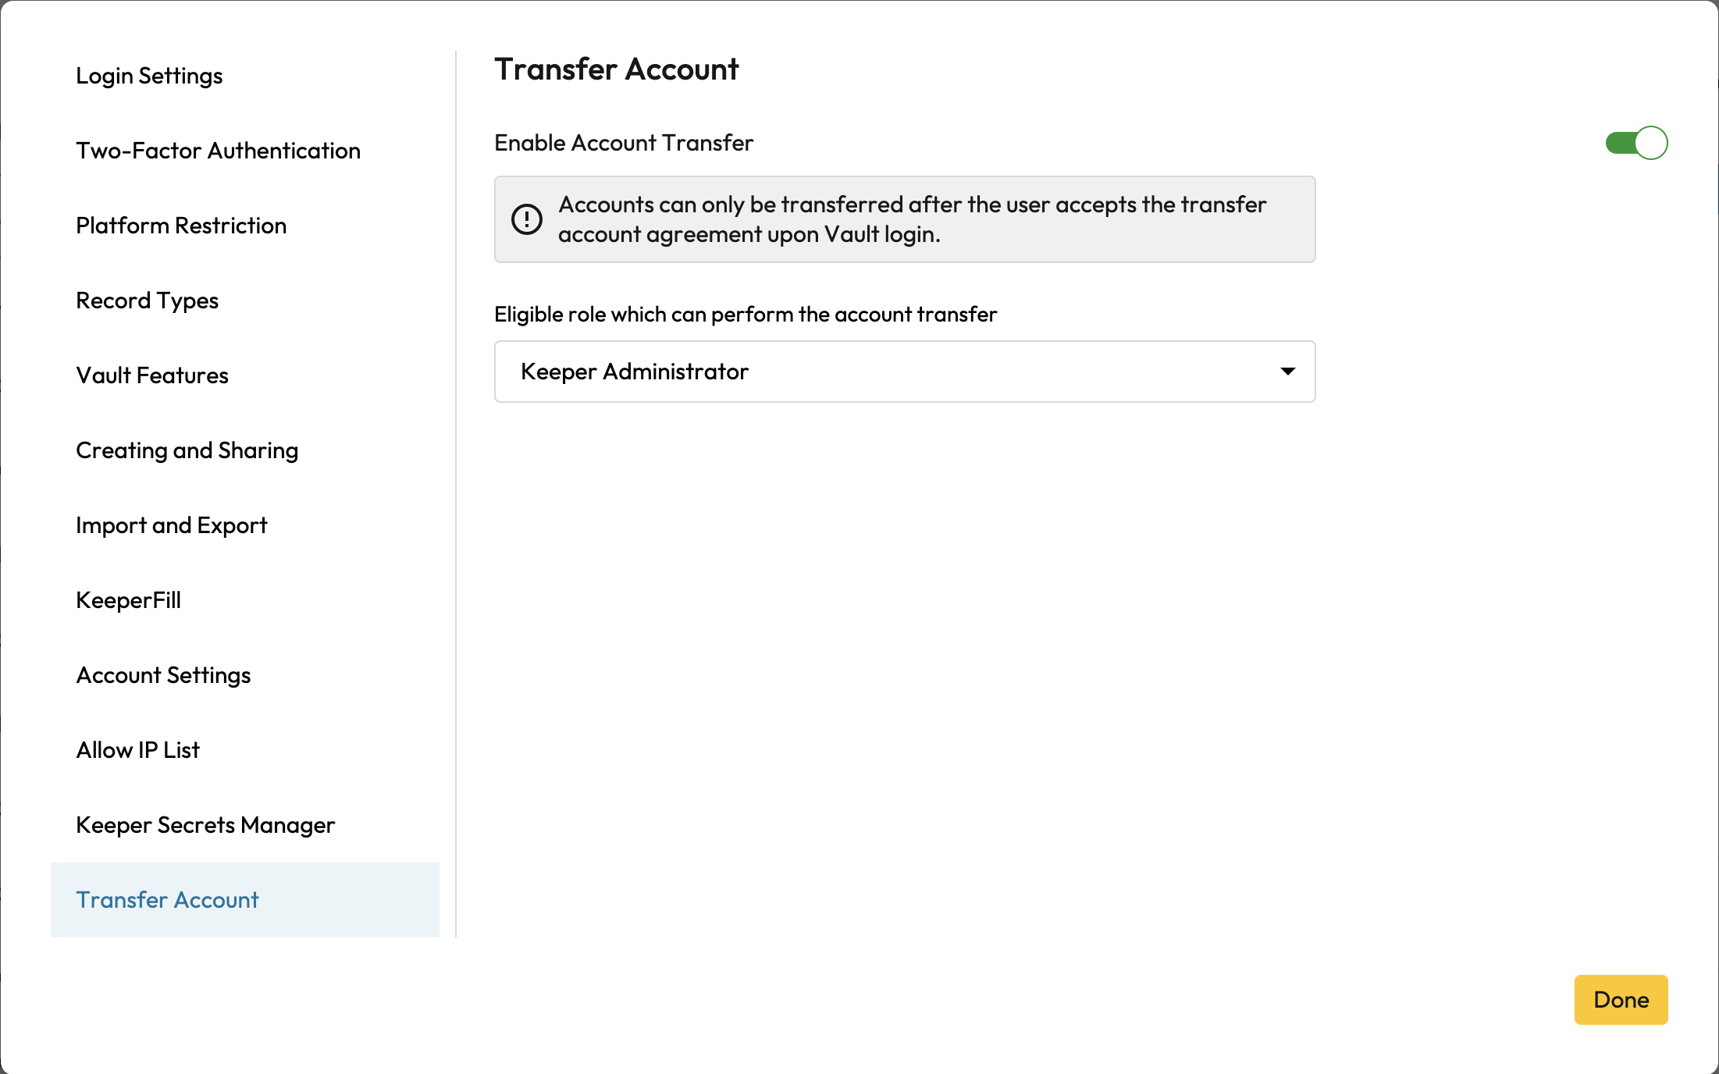Select Keeper Secrets Manager in sidebar
1719x1074 pixels.
205,825
